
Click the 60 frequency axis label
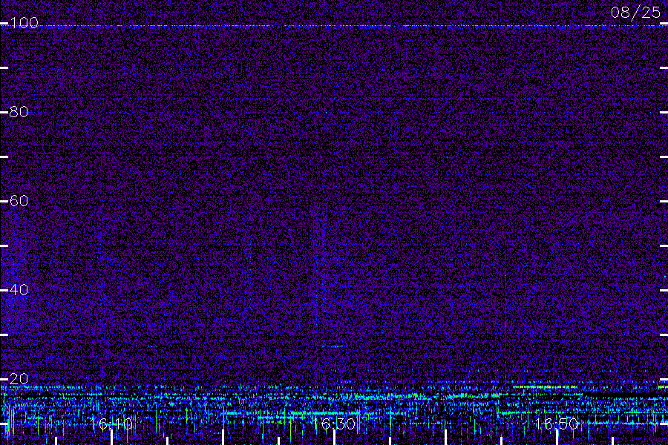[x=19, y=200]
